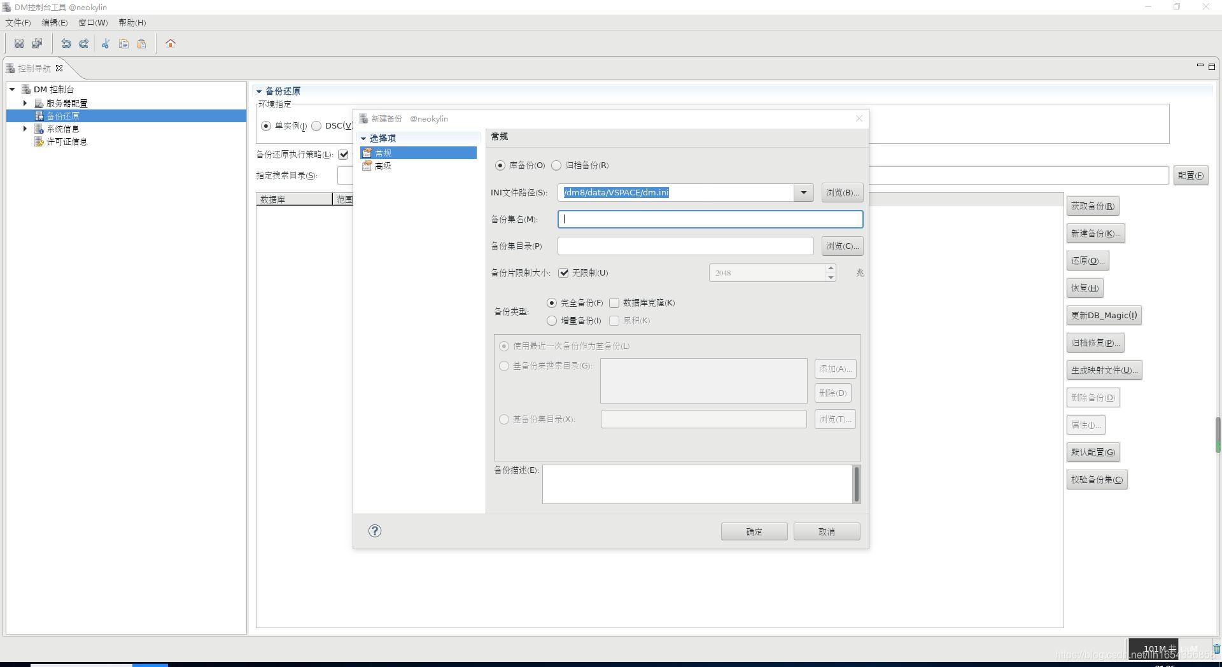Open the 文件(F) menu
The image size is (1222, 667).
[x=18, y=22]
